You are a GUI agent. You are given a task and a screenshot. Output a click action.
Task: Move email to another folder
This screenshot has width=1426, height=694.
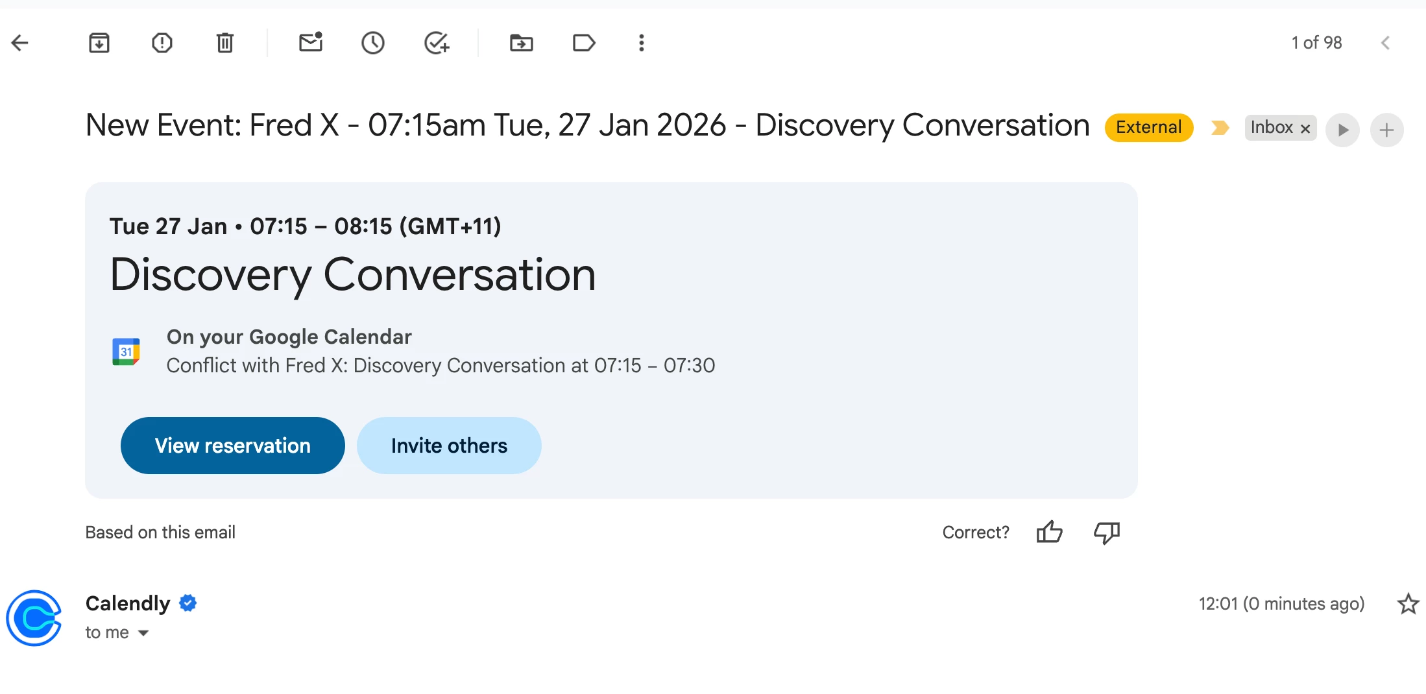coord(521,43)
